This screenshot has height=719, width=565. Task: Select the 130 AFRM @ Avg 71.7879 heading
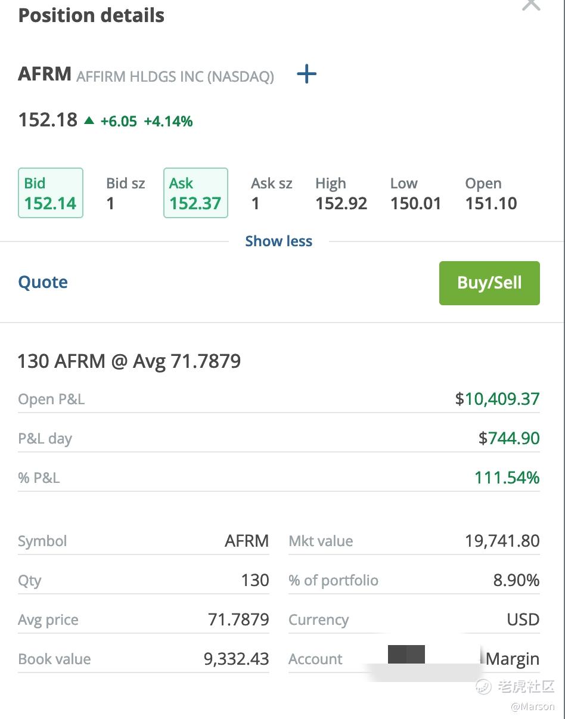(x=129, y=361)
